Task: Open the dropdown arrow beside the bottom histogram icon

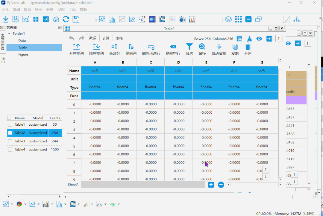Action: (65, 204)
